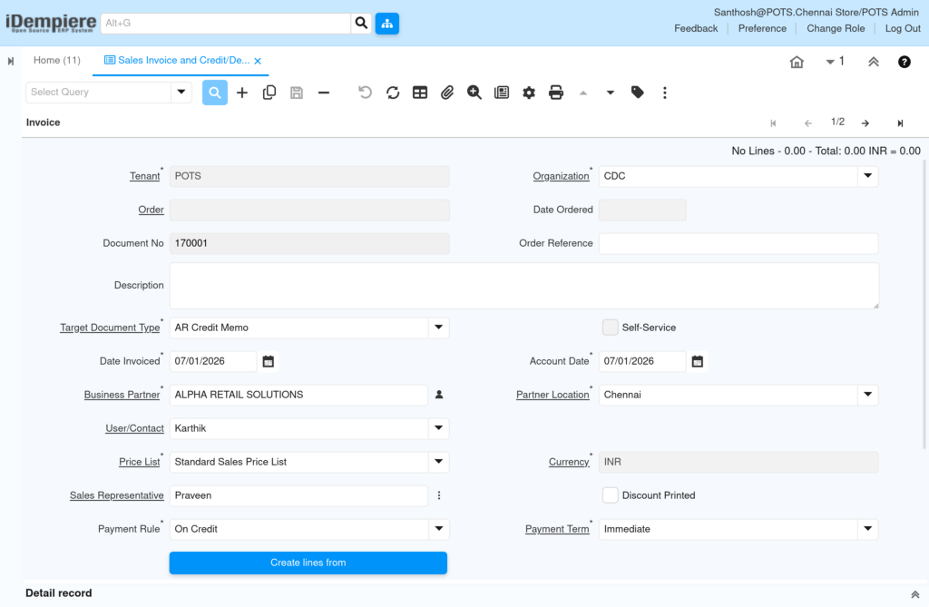Delete the record with the minus icon
The image size is (929, 607).
pyautogui.click(x=324, y=93)
